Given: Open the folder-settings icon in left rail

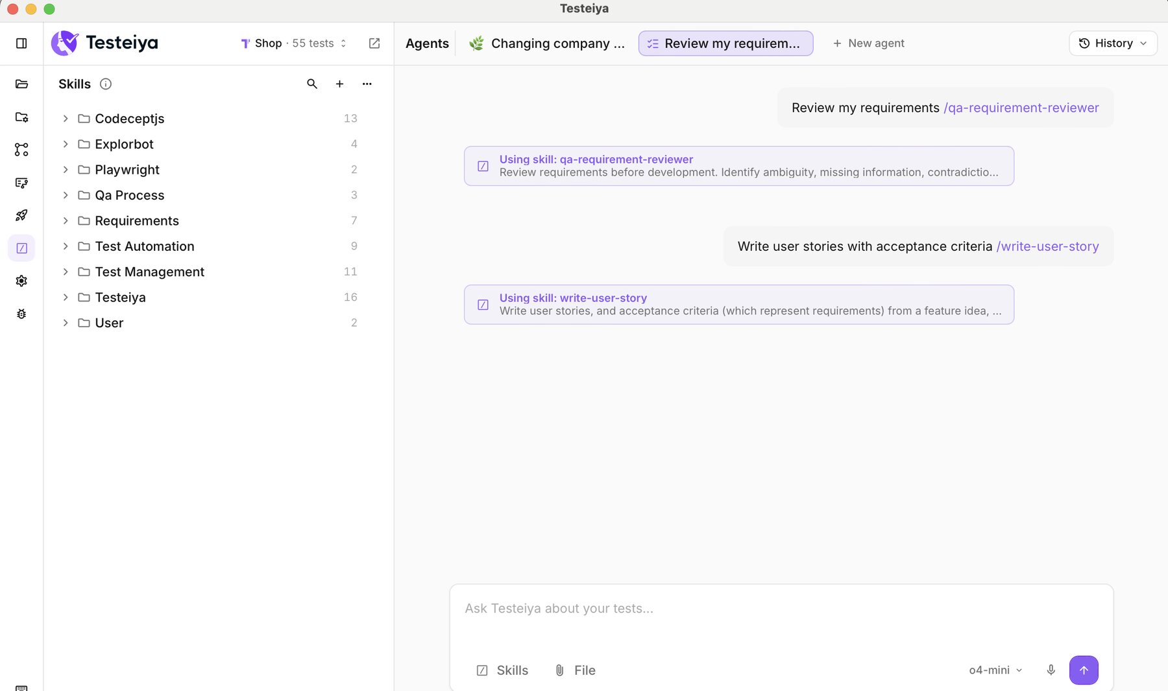Looking at the screenshot, I should (21, 117).
